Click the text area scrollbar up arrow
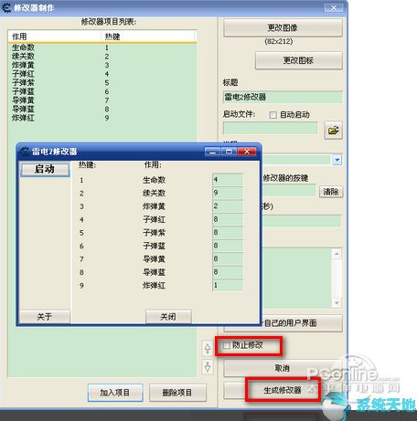The width and height of the screenshot is (417, 421). tap(337, 254)
